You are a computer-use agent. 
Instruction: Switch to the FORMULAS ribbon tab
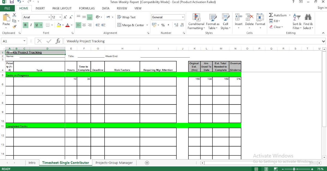click(x=87, y=8)
